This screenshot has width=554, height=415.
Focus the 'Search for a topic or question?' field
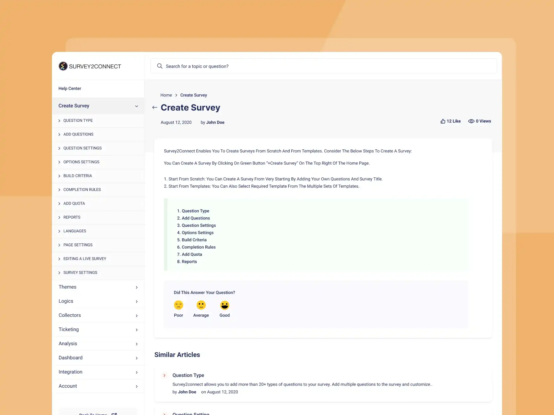(x=324, y=66)
